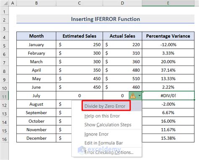Select the April cell
199x160 pixels.
coord(37,70)
